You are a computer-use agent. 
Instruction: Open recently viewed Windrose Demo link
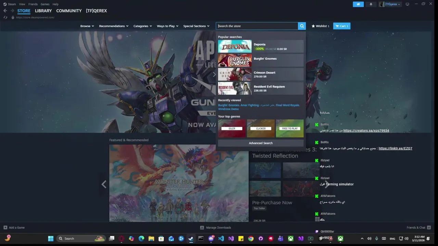228,109
